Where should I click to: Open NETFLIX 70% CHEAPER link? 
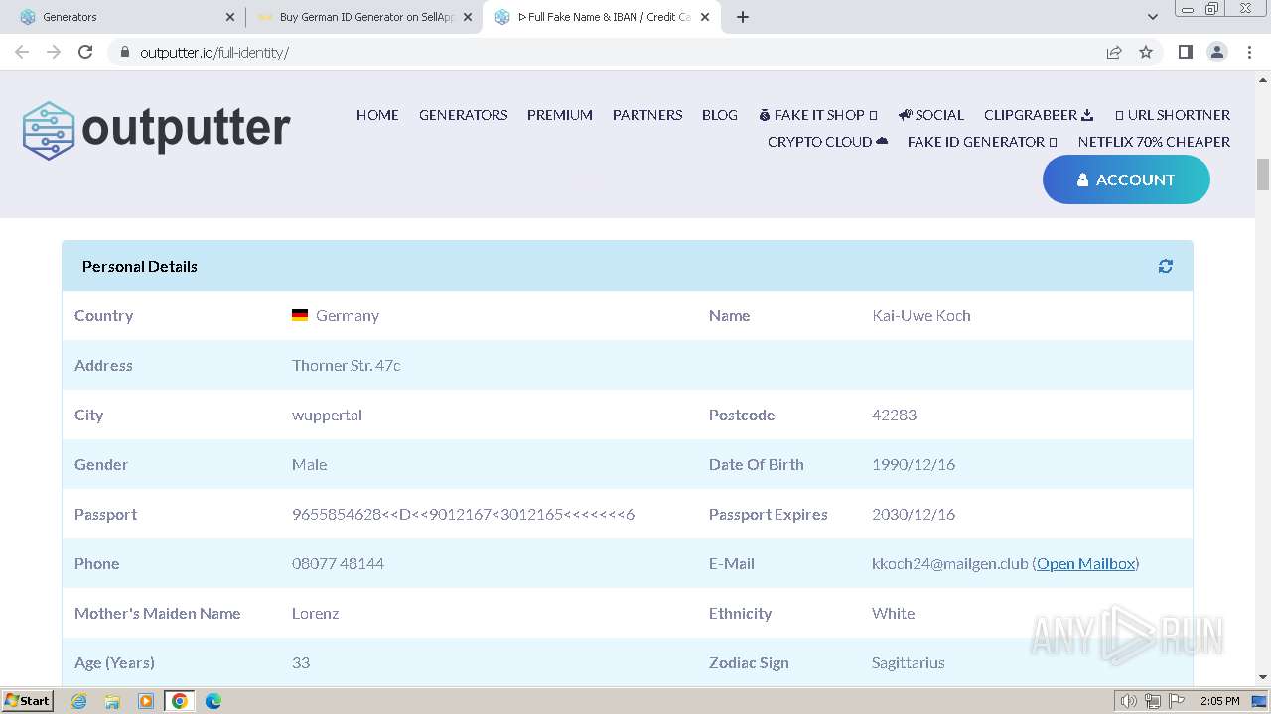1154,142
